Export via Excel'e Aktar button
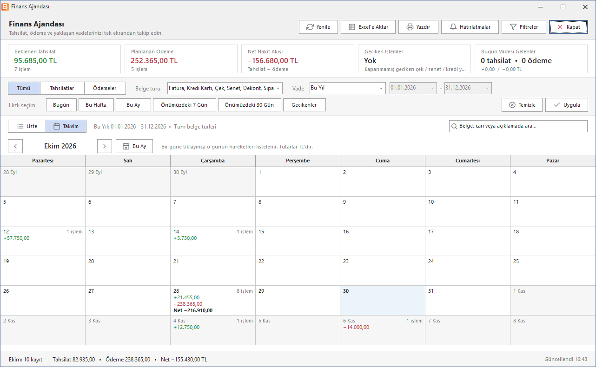 coord(368,27)
